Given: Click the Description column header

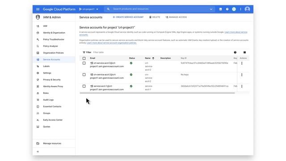Looking at the screenshot, I should (165, 58).
